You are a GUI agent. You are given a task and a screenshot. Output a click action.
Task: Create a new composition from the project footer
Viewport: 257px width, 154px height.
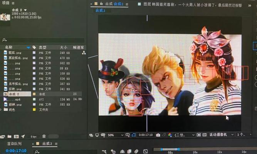point(16,136)
